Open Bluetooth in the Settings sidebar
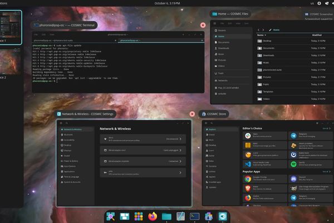 tap(68, 134)
